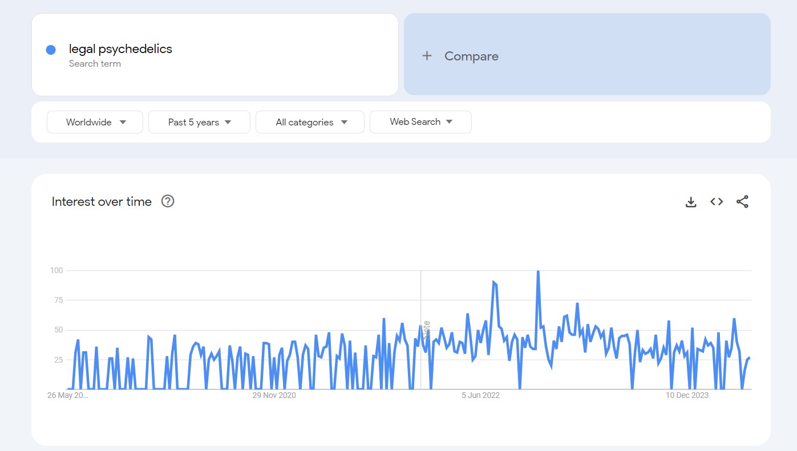Click the 100 value on the vertical axis
Image resolution: width=797 pixels, height=451 pixels.
[x=56, y=270]
